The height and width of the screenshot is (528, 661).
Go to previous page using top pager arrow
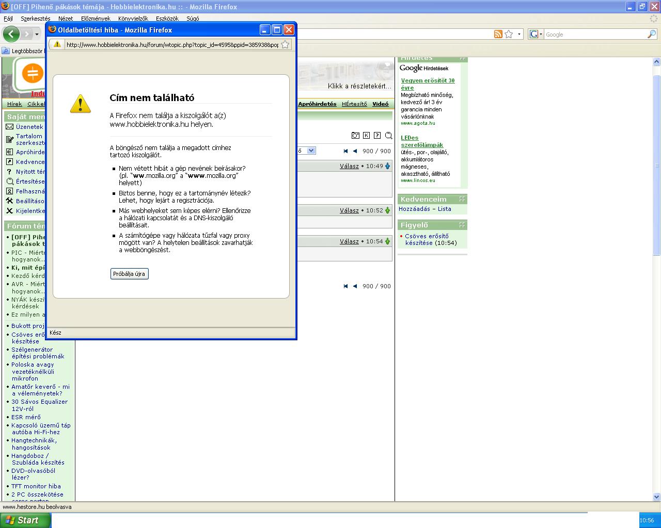pos(355,151)
